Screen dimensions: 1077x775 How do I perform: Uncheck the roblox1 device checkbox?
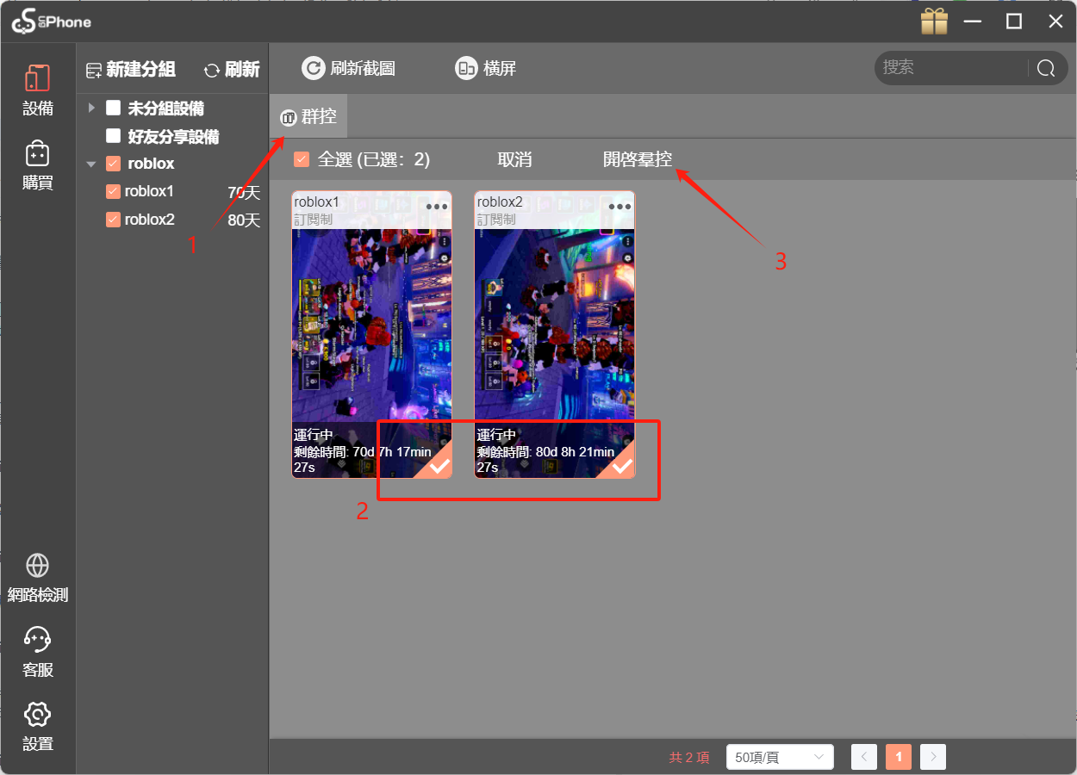(113, 191)
